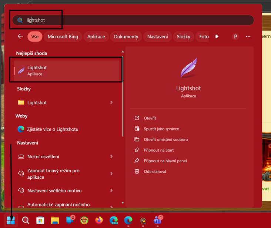Open Microsoft Teams from the taskbar

pyautogui.click(x=158, y=220)
